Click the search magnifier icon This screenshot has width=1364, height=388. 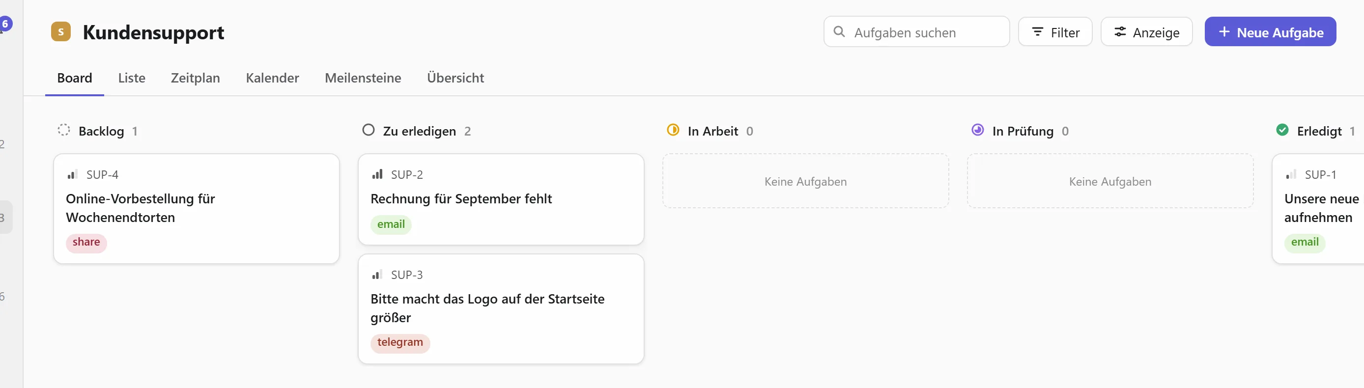tap(839, 32)
